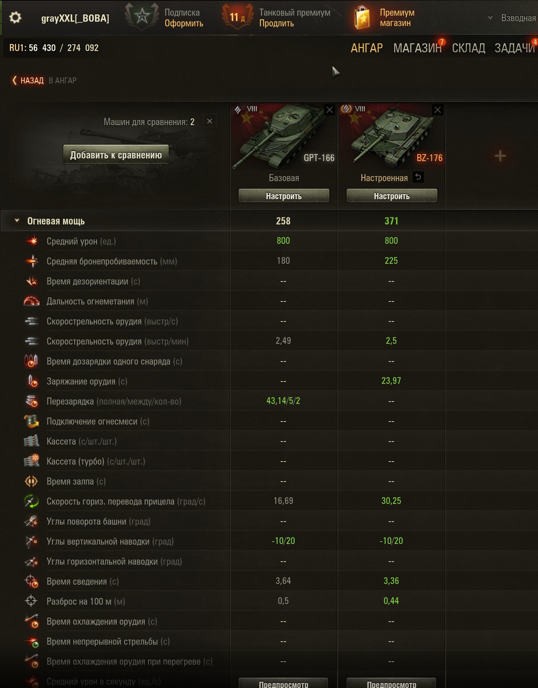Open the СКЛАД tab
This screenshot has height=688, width=538.
click(x=468, y=48)
